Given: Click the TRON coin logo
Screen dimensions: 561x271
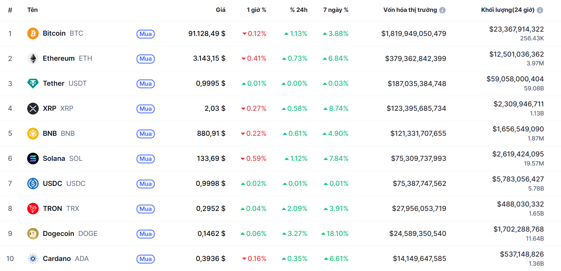Looking at the screenshot, I should coord(33,209).
